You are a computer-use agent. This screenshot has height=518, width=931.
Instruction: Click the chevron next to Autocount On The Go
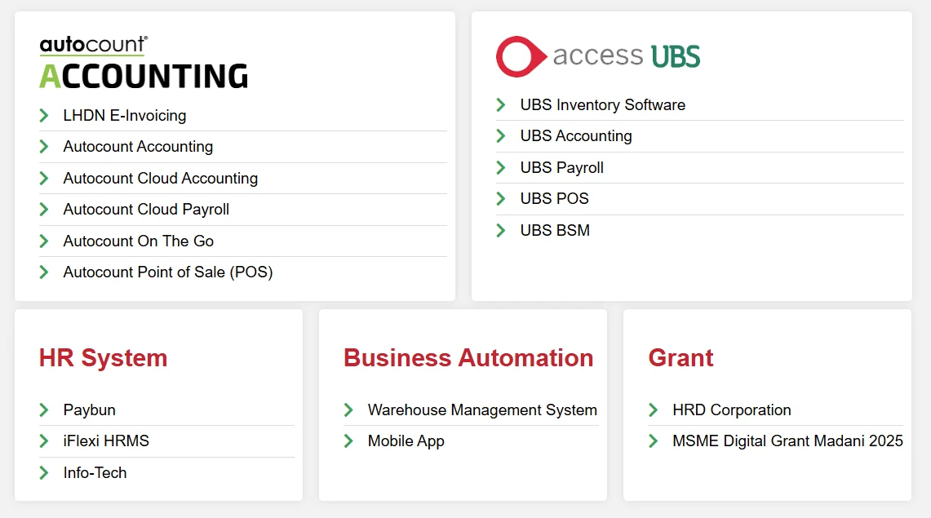pyautogui.click(x=44, y=241)
